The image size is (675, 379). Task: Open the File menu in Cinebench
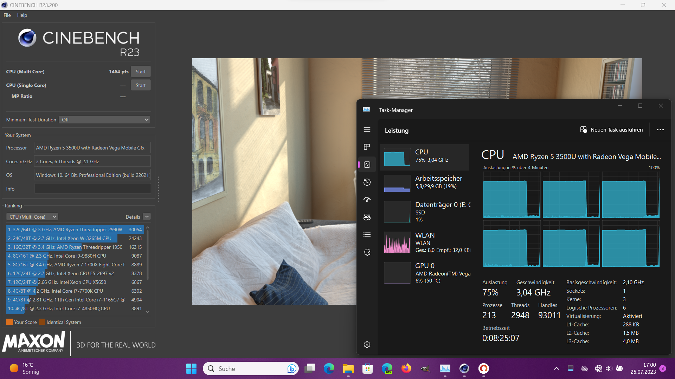click(7, 15)
